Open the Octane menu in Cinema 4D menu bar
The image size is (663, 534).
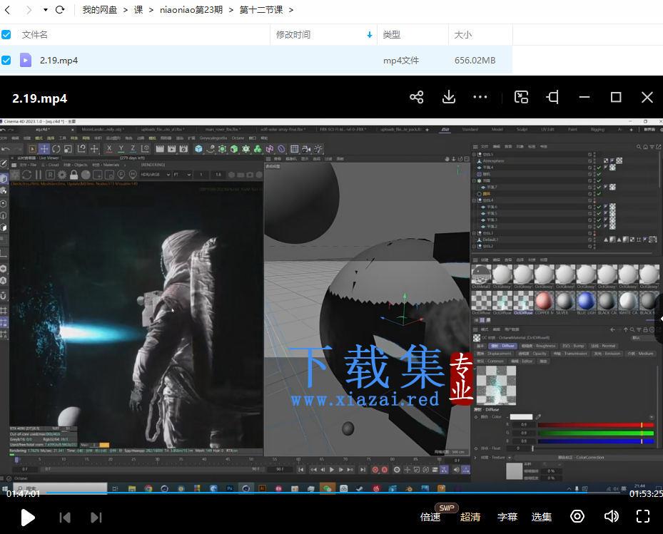point(238,138)
